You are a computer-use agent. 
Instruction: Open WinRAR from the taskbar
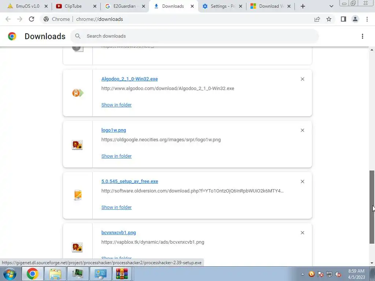(x=122, y=274)
